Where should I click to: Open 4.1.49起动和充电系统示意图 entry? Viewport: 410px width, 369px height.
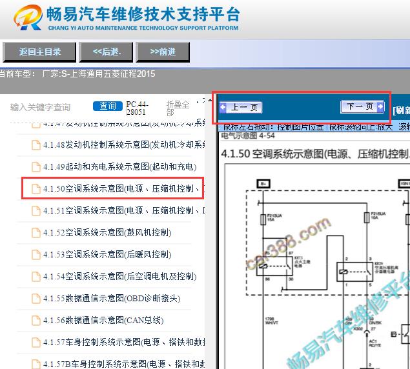pos(119,166)
